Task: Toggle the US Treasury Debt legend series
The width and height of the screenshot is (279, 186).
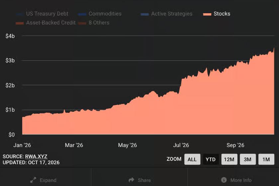Action: [x=42, y=14]
